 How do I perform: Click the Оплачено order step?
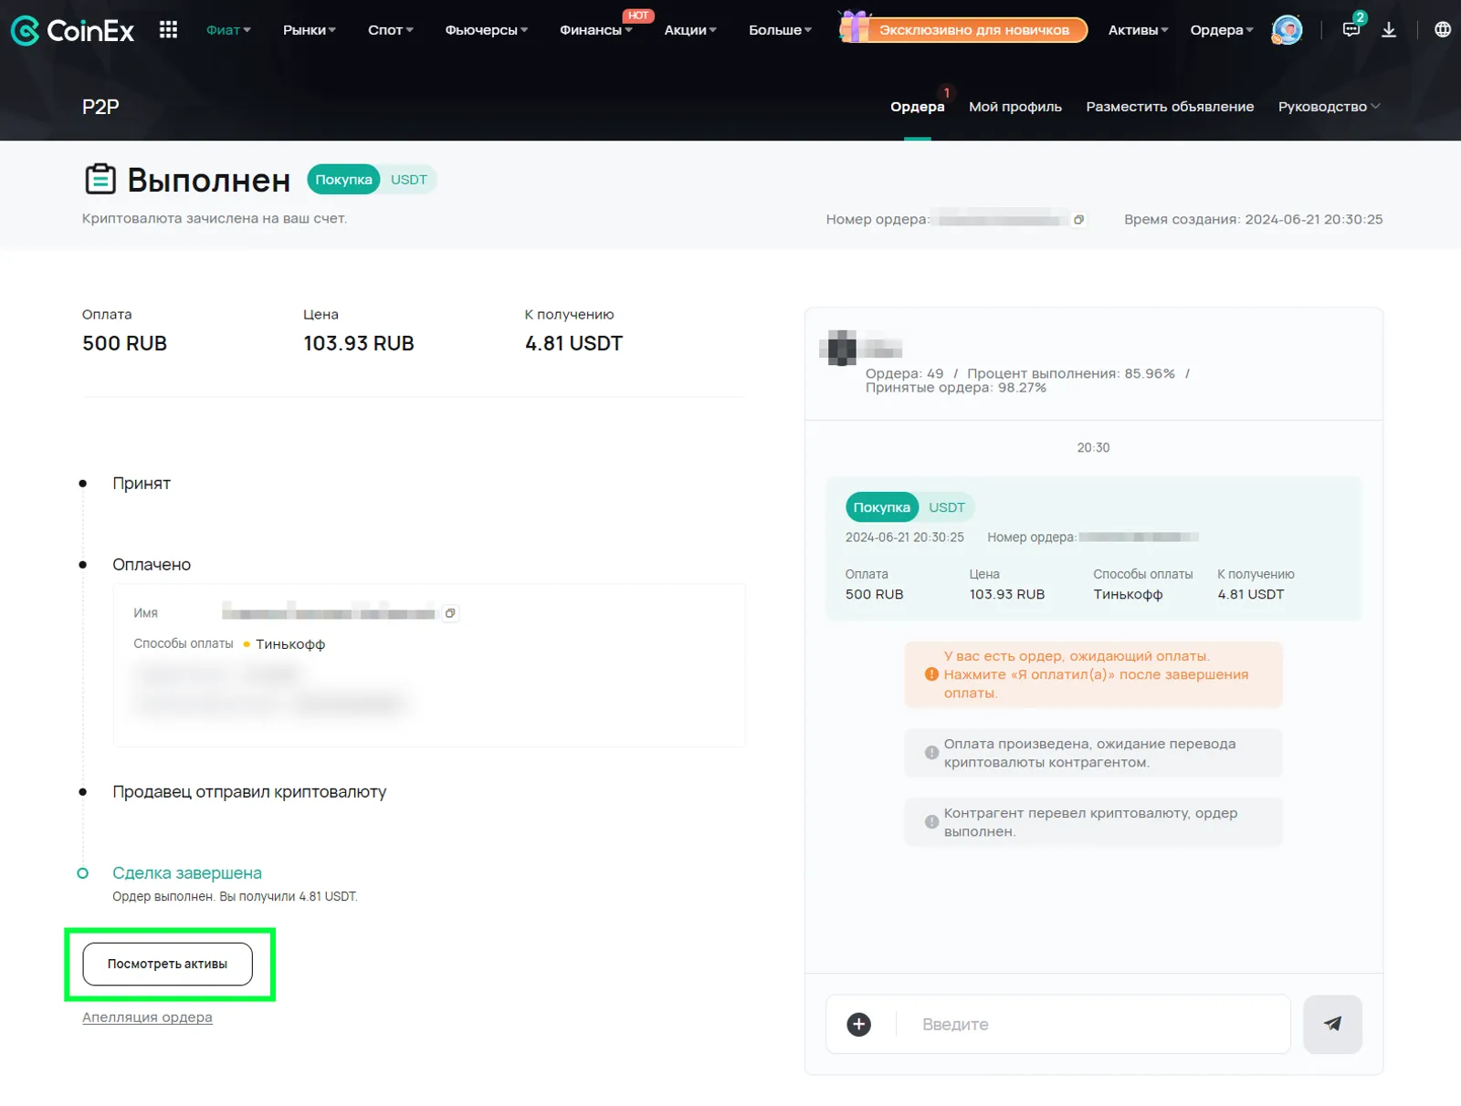coord(152,565)
